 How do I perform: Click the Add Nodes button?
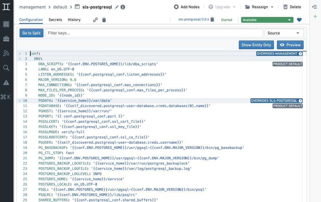coord(187,7)
